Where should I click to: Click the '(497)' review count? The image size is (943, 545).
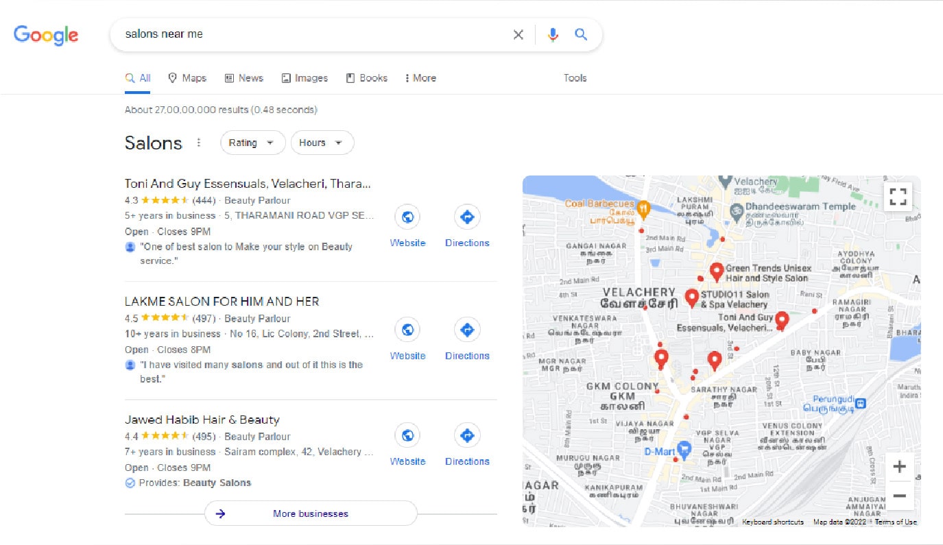click(204, 319)
